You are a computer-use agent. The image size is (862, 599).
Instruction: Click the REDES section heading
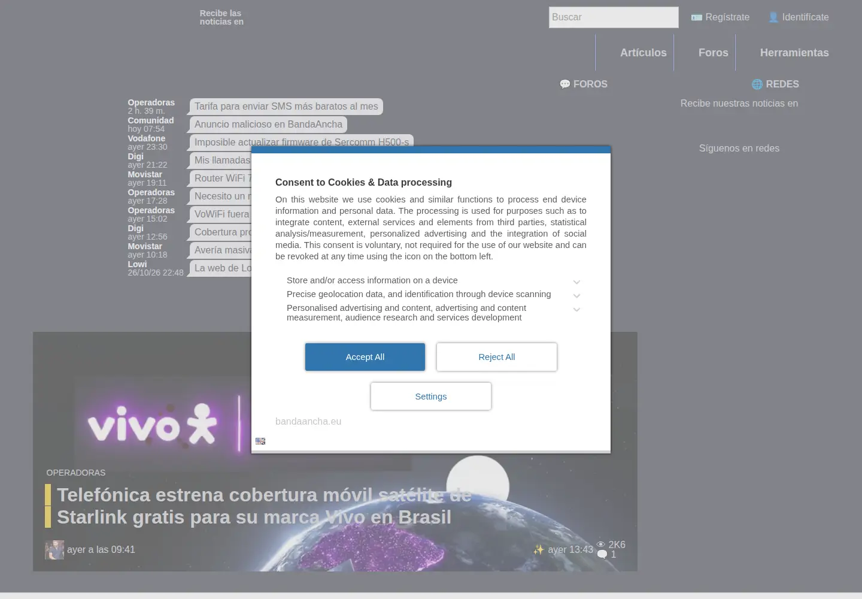click(x=782, y=84)
